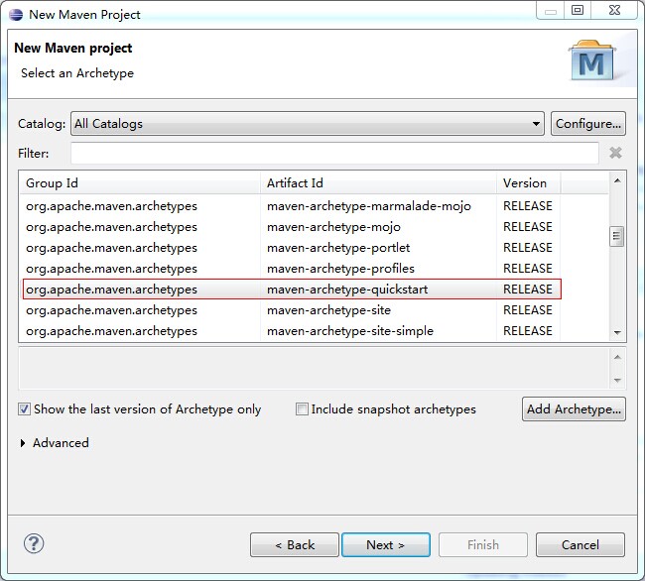
Task: Click RELEASE version of maven-archetype-portlet
Action: 528,248
